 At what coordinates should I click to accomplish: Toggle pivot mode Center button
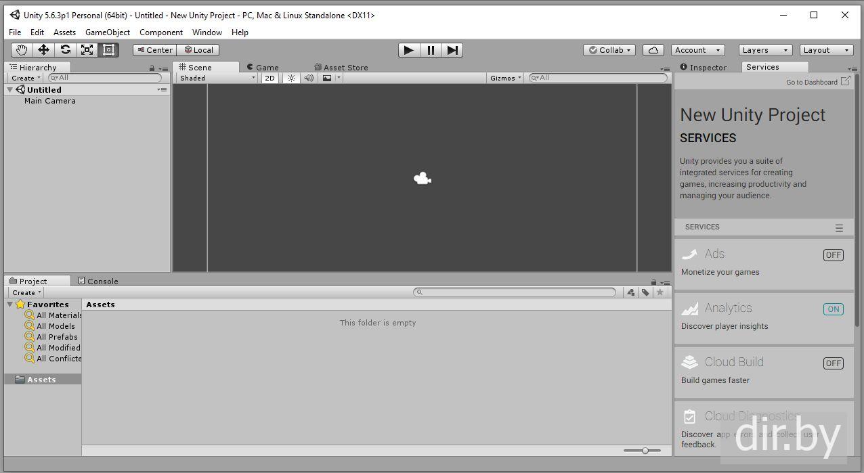pos(154,50)
